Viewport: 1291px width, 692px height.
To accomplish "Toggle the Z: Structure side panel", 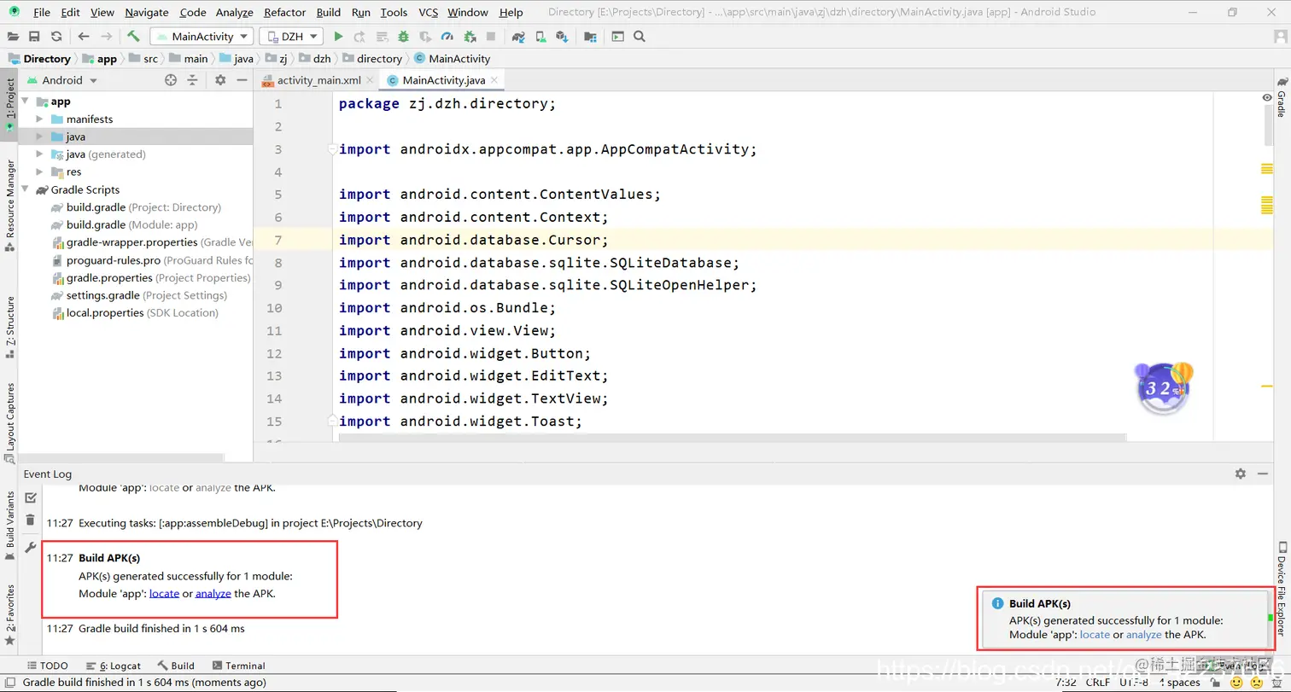I will click(9, 326).
